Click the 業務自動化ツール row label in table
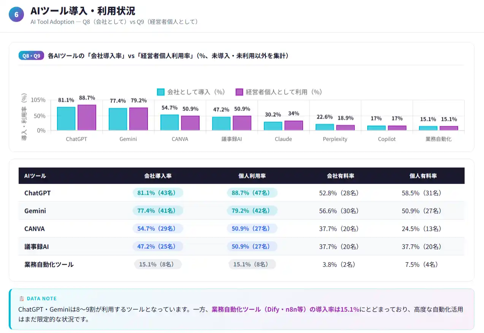The height and width of the screenshot is (333, 484). (x=49, y=265)
